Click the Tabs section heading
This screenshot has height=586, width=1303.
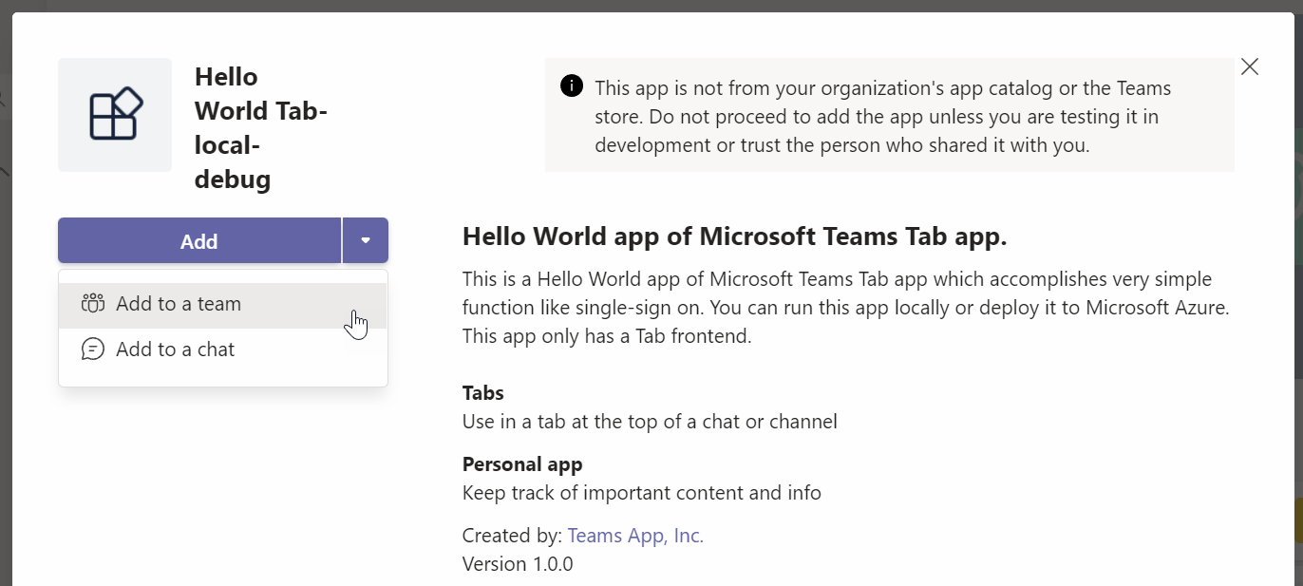483,393
